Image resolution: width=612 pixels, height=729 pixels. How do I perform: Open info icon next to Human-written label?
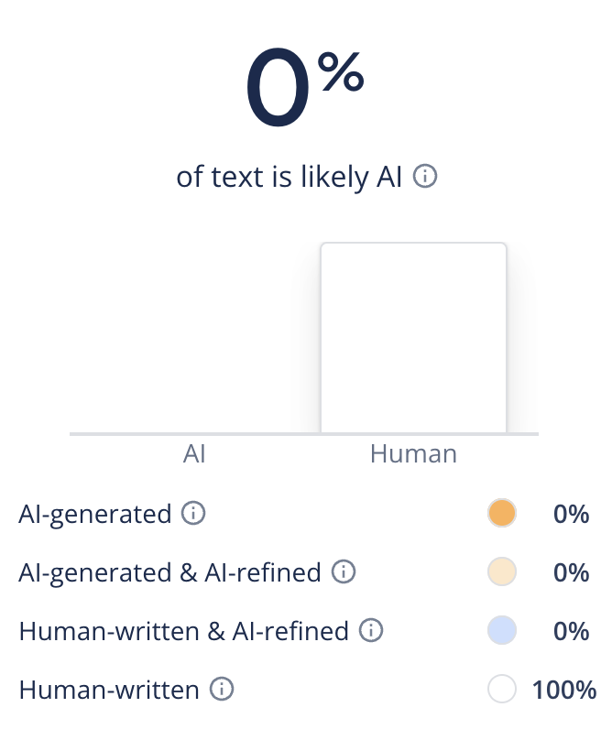coord(221,689)
